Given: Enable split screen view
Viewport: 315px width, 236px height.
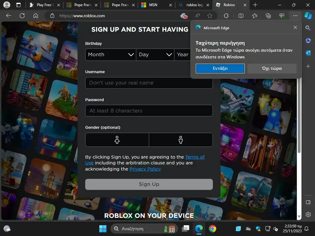Looking at the screenshot, I should (241, 16).
